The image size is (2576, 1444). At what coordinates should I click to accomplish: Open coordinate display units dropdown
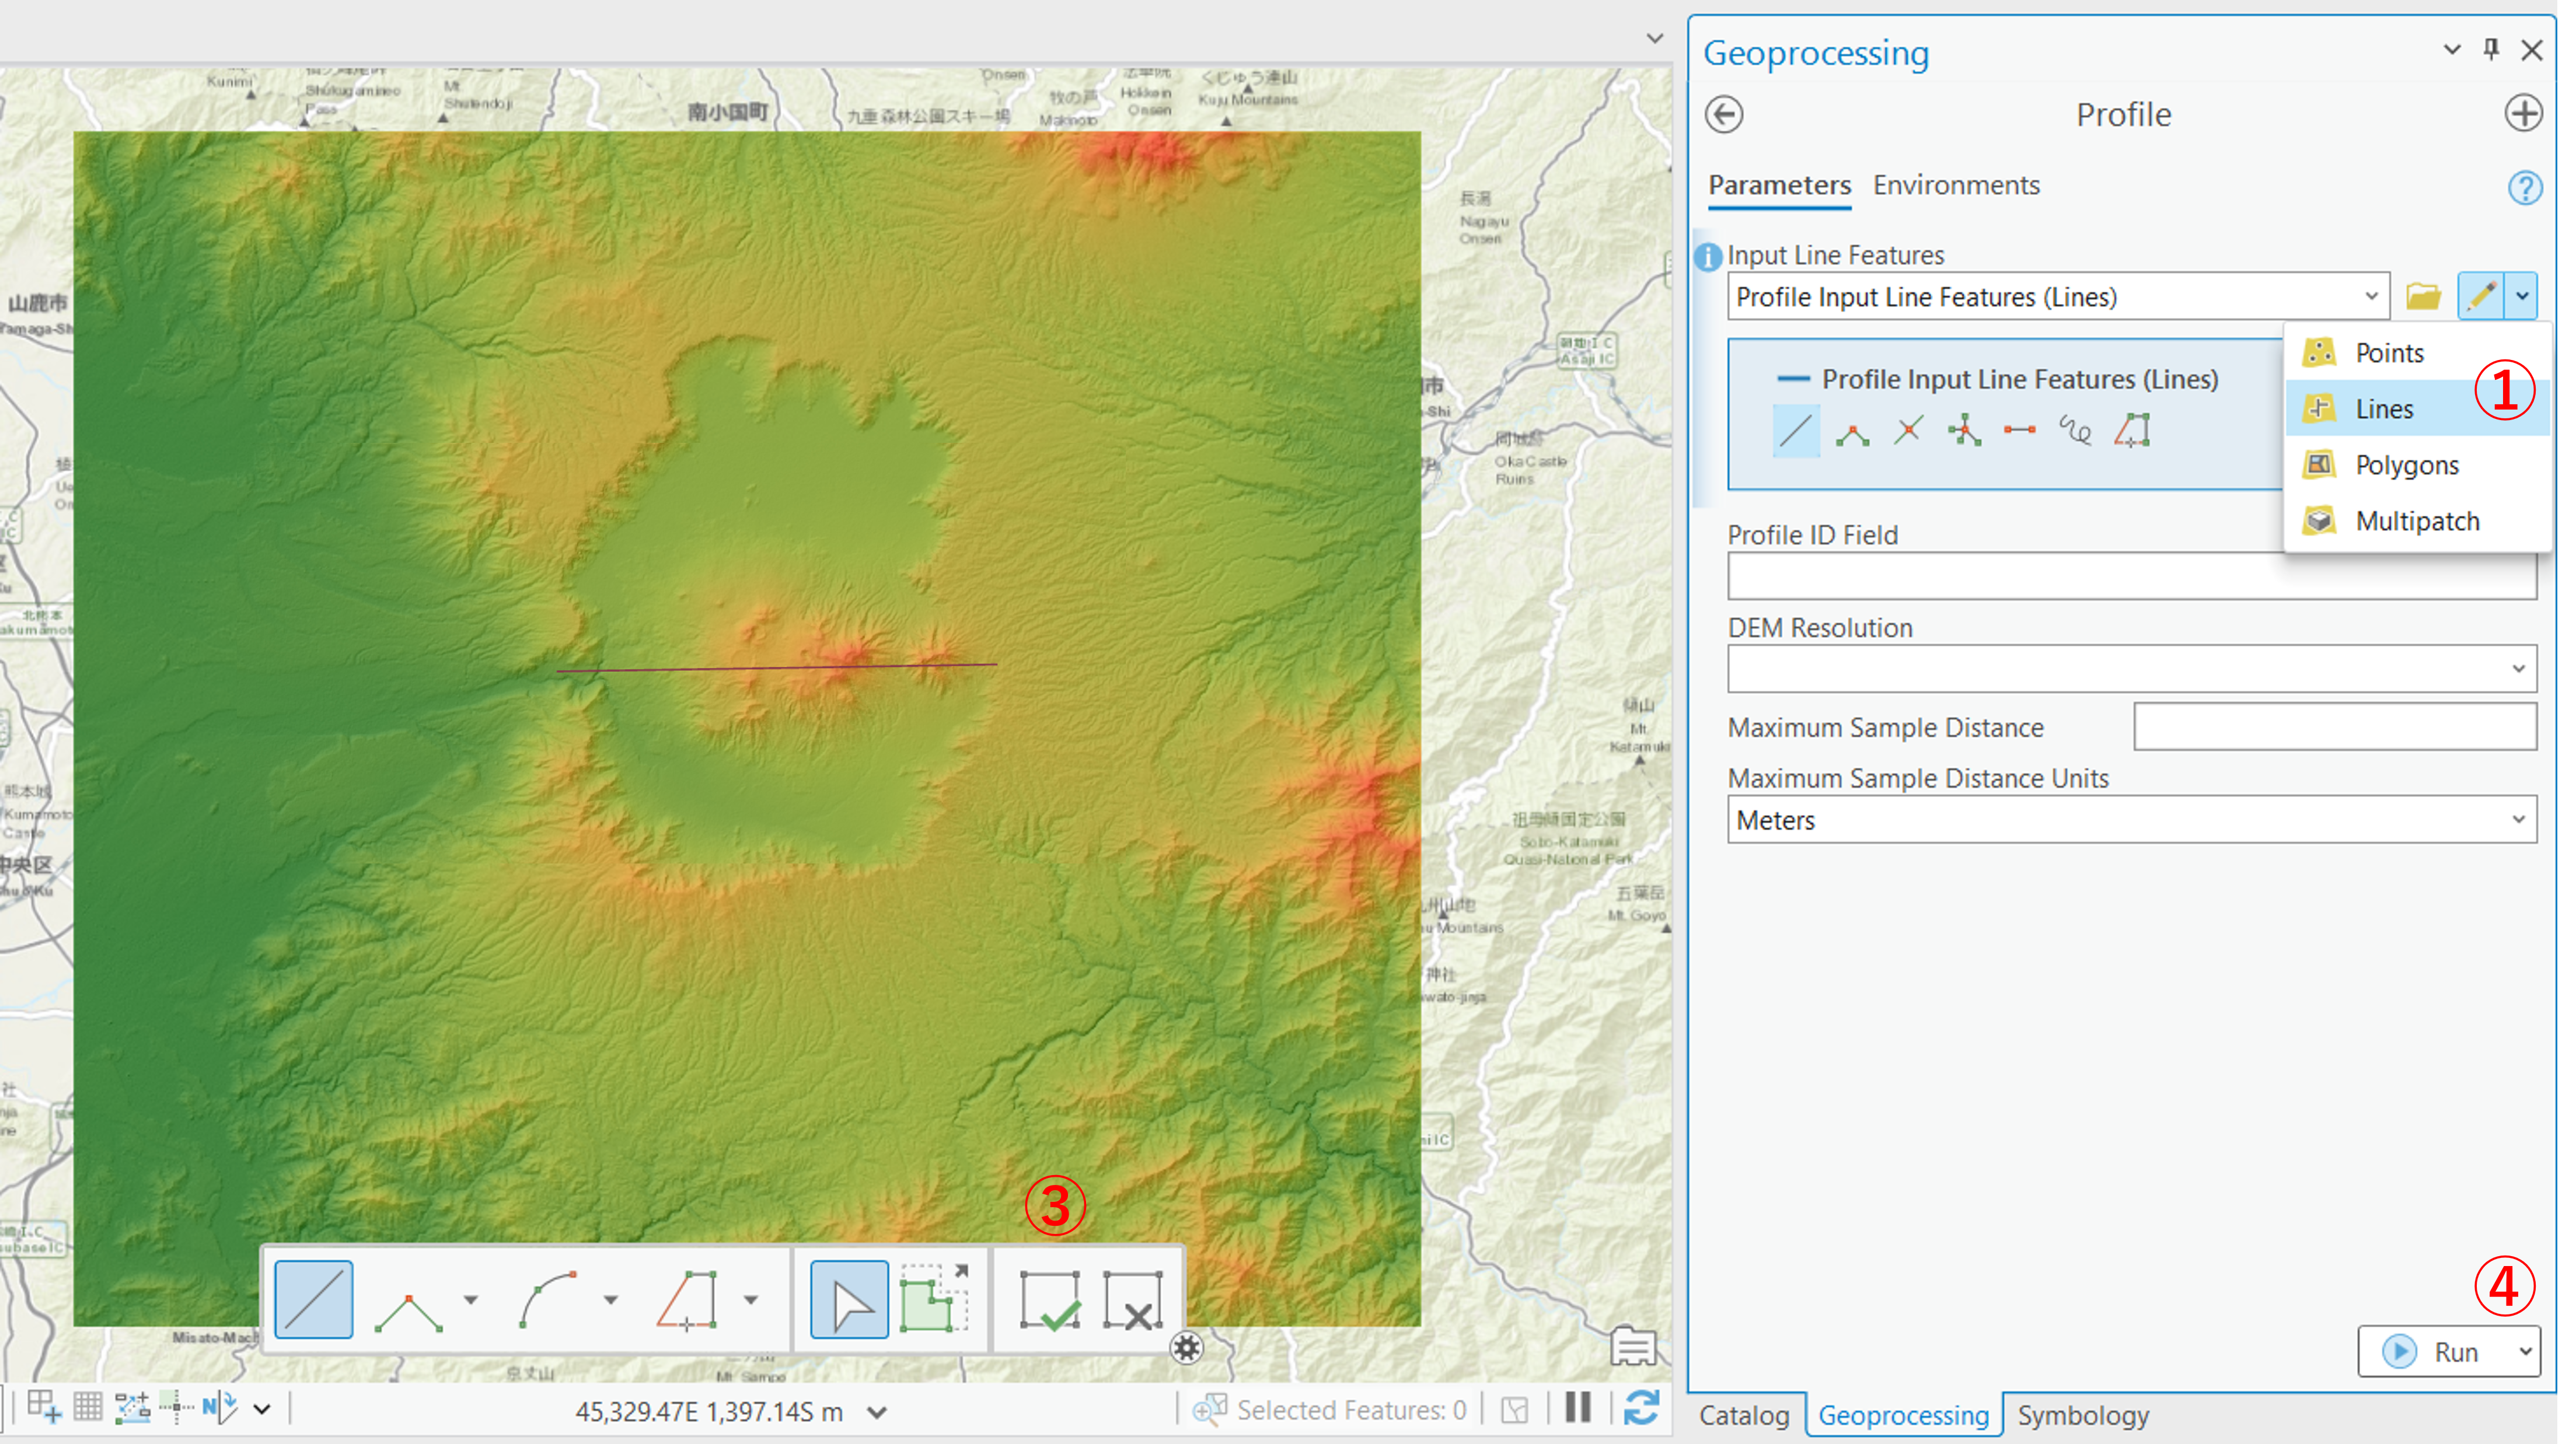click(x=877, y=1412)
